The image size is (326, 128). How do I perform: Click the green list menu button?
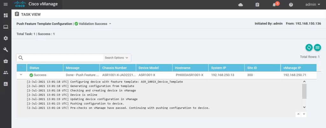coord(317,47)
